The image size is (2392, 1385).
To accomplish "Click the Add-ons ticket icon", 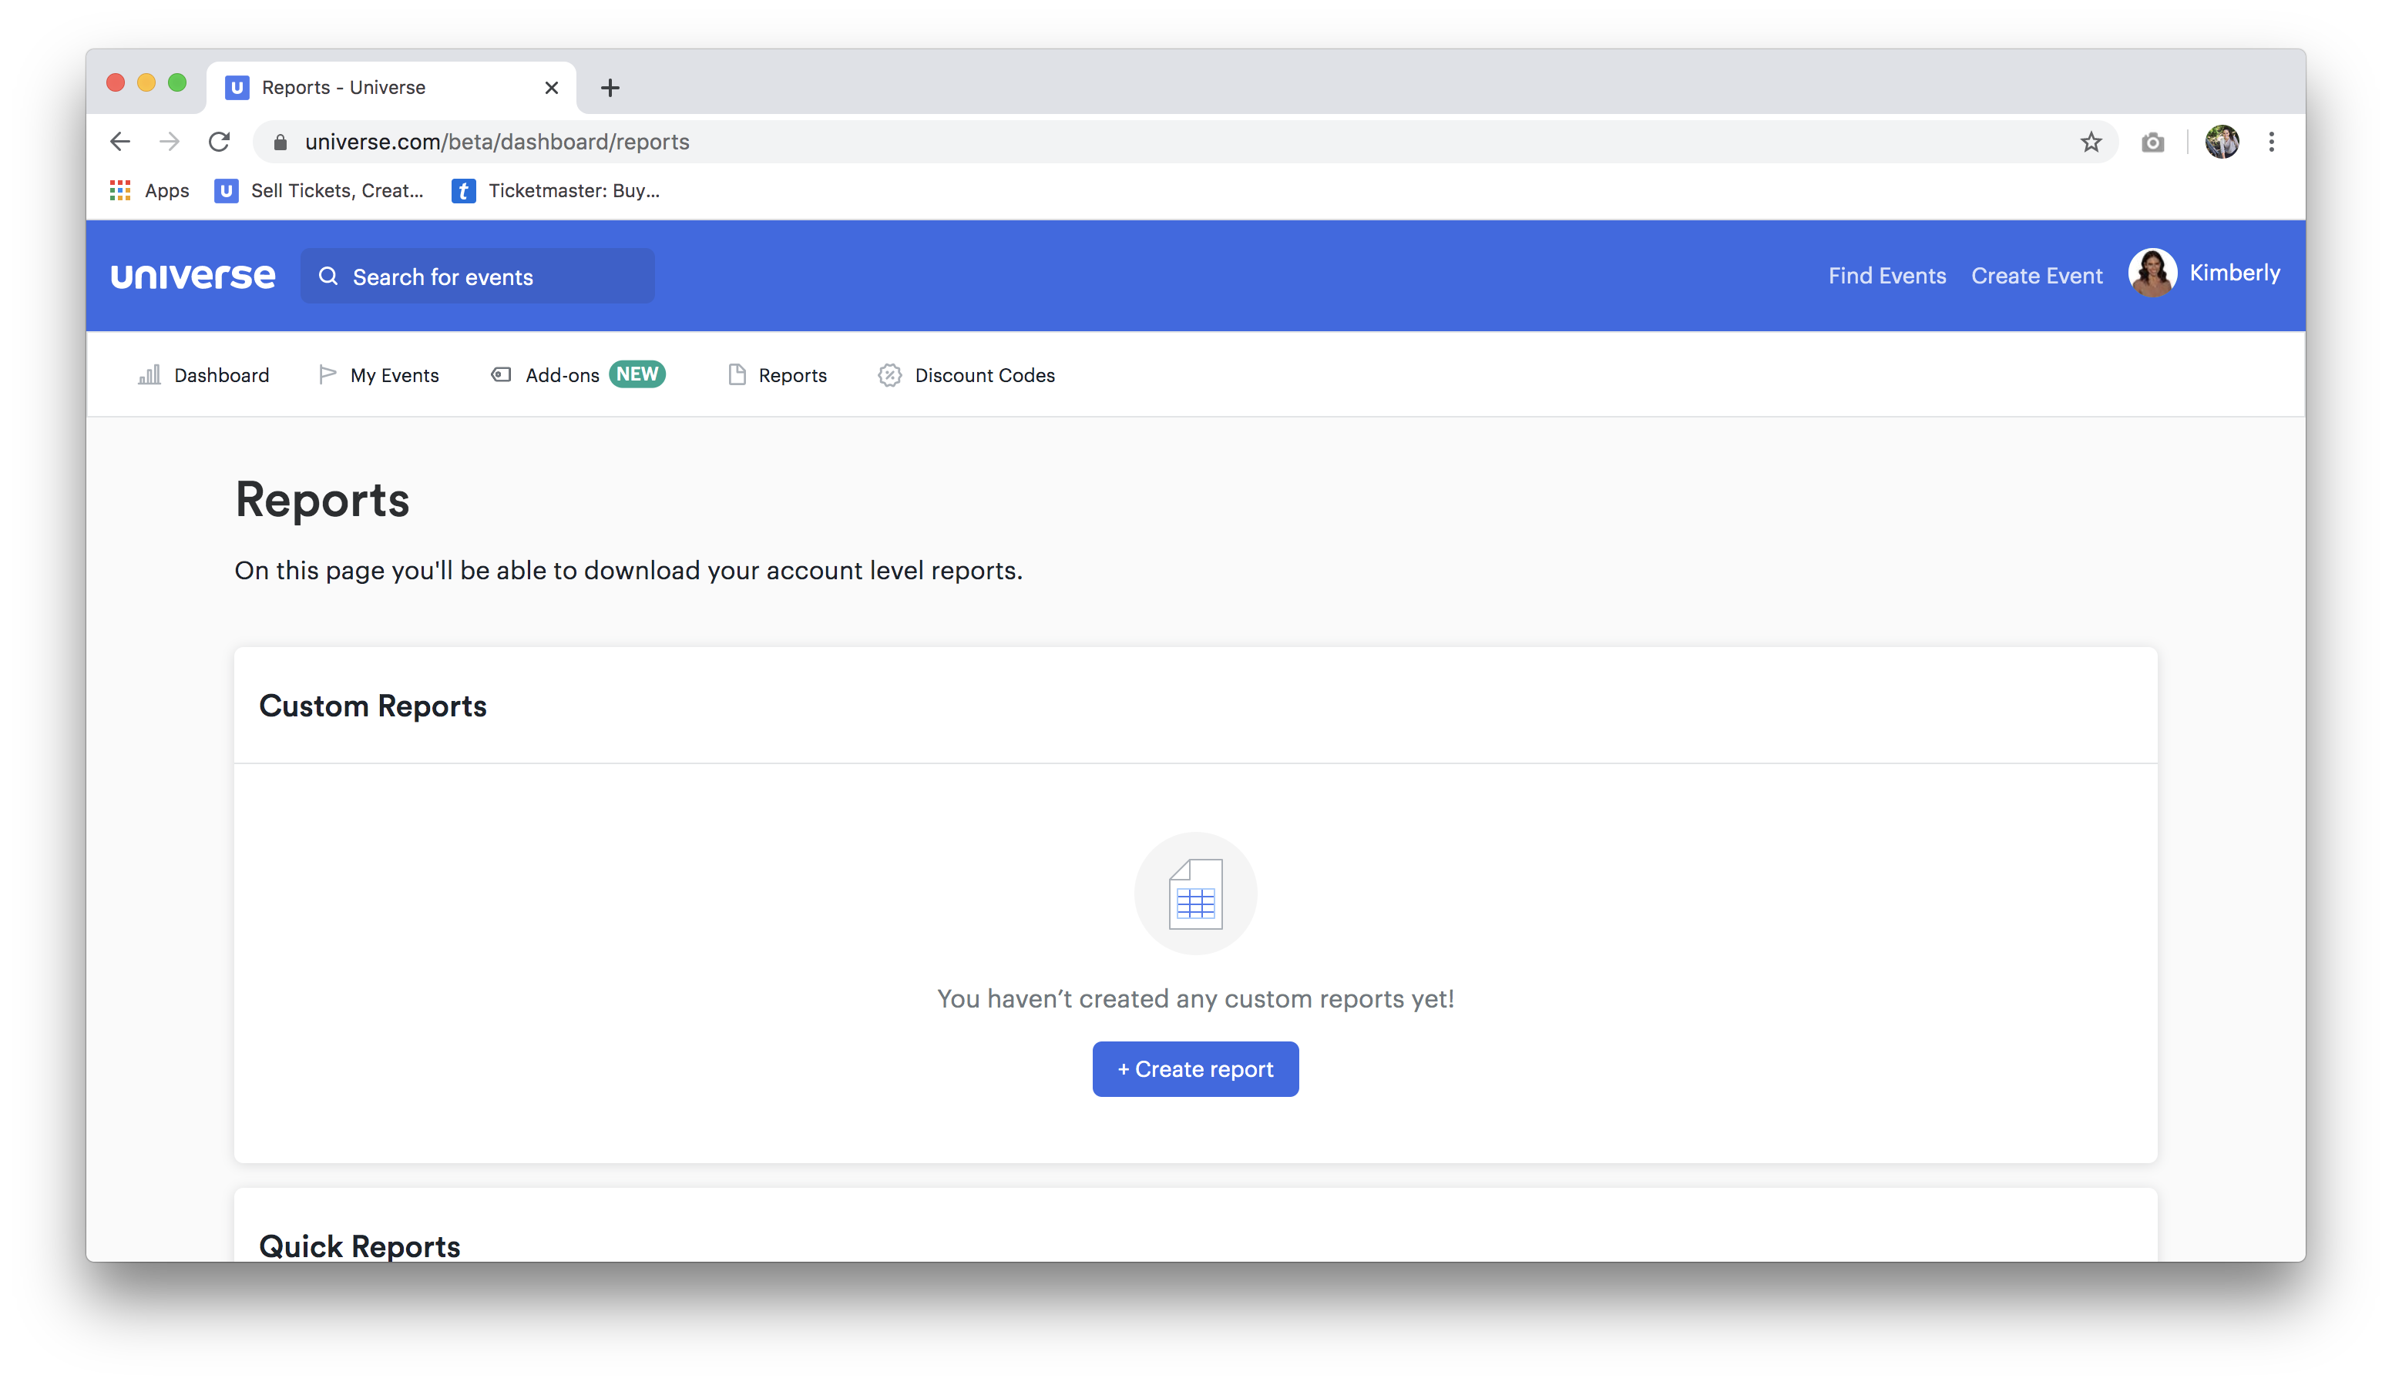I will (x=501, y=374).
